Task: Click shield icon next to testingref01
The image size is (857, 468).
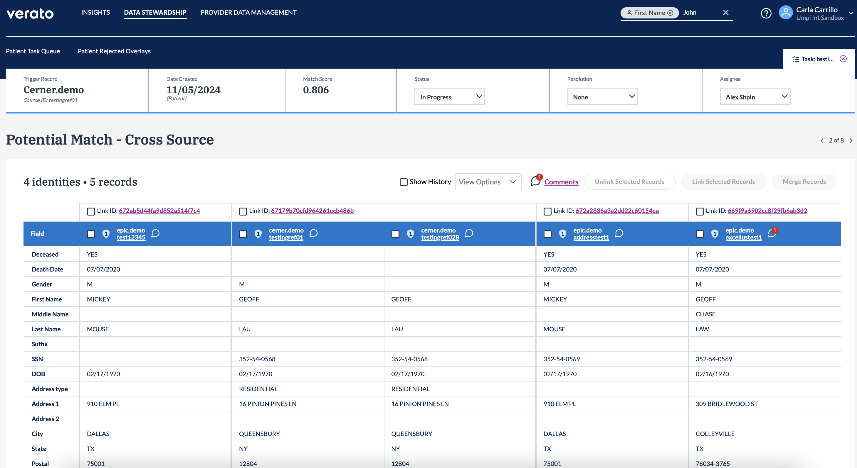Action: (x=258, y=234)
